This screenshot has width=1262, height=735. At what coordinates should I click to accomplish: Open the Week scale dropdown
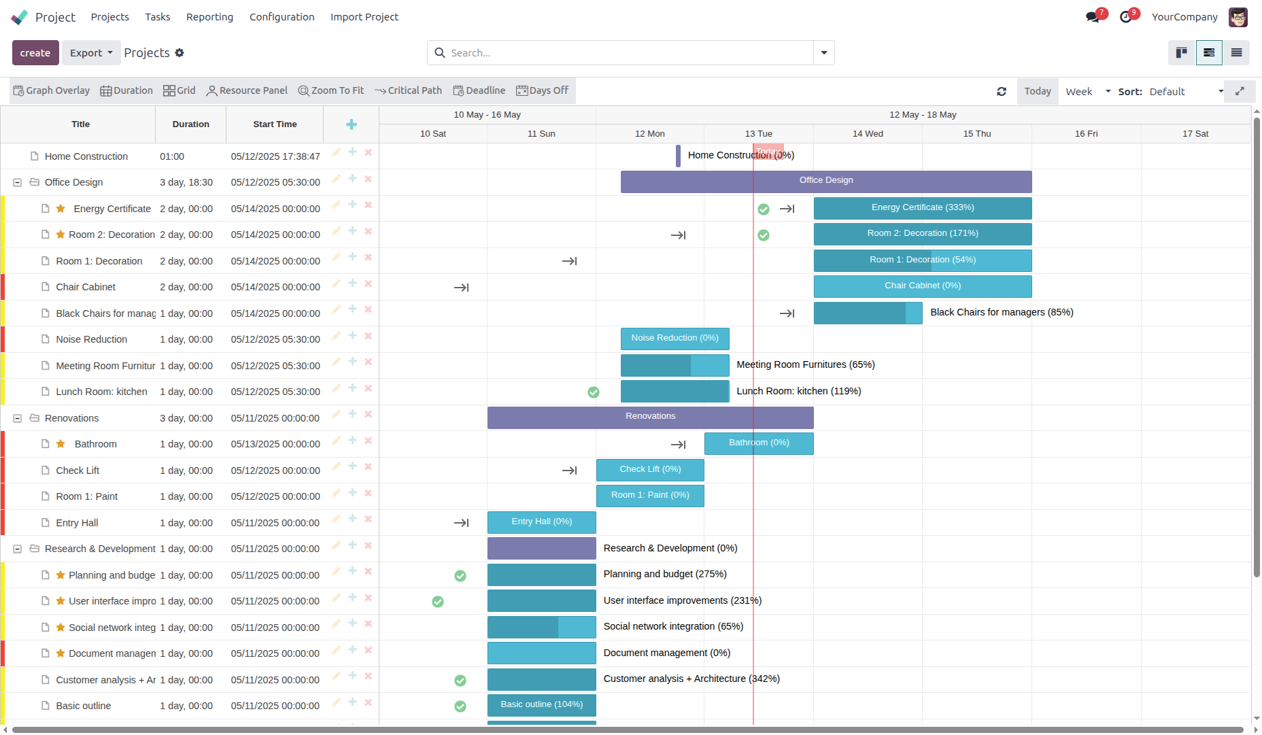pos(1088,92)
